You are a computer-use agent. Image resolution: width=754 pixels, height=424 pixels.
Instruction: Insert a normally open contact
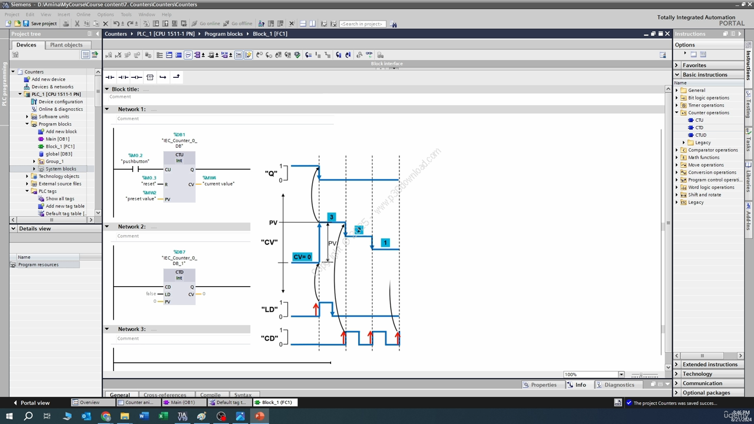pos(110,77)
